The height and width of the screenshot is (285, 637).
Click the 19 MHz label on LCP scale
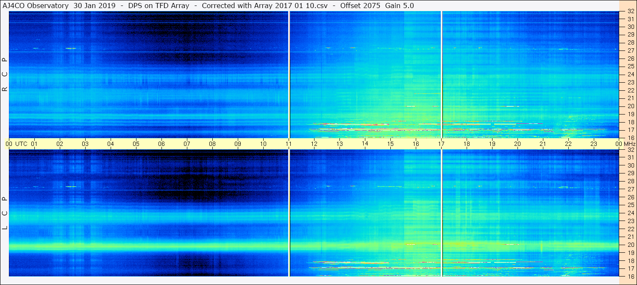631,253
